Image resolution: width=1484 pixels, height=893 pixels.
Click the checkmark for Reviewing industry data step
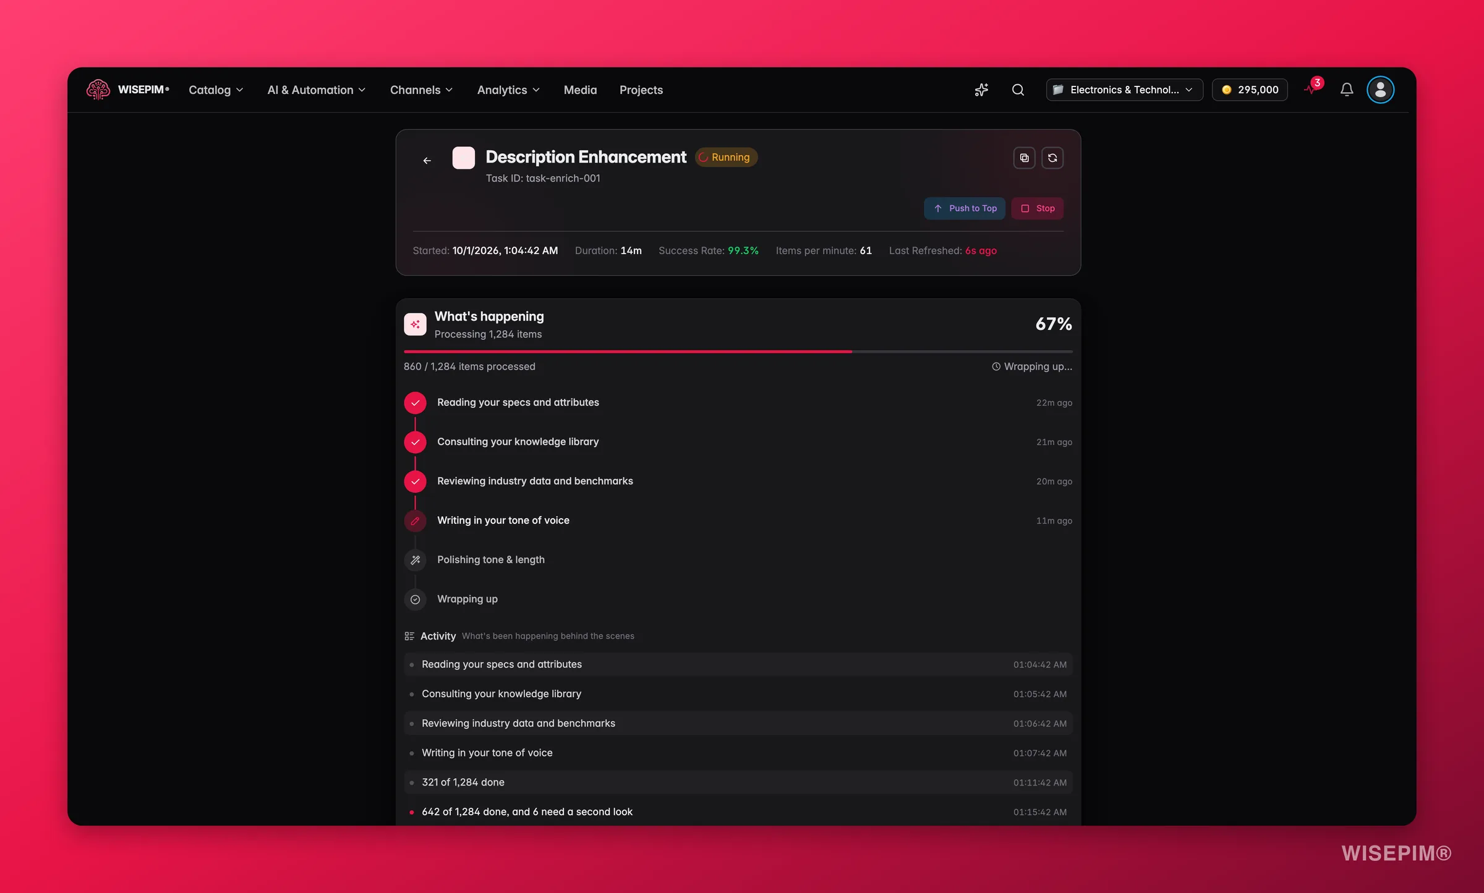click(x=415, y=481)
